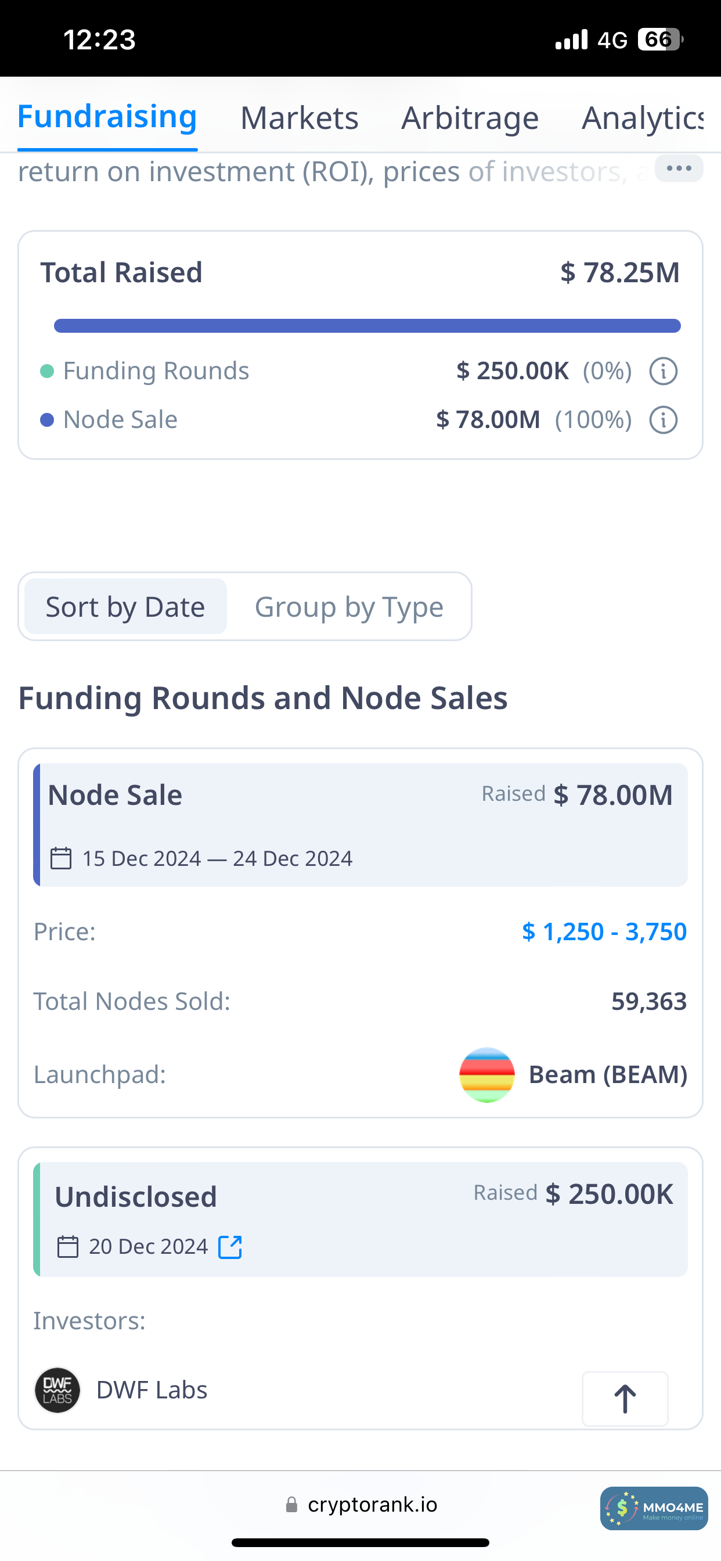Switch to the Arbitrage tab

tap(470, 117)
